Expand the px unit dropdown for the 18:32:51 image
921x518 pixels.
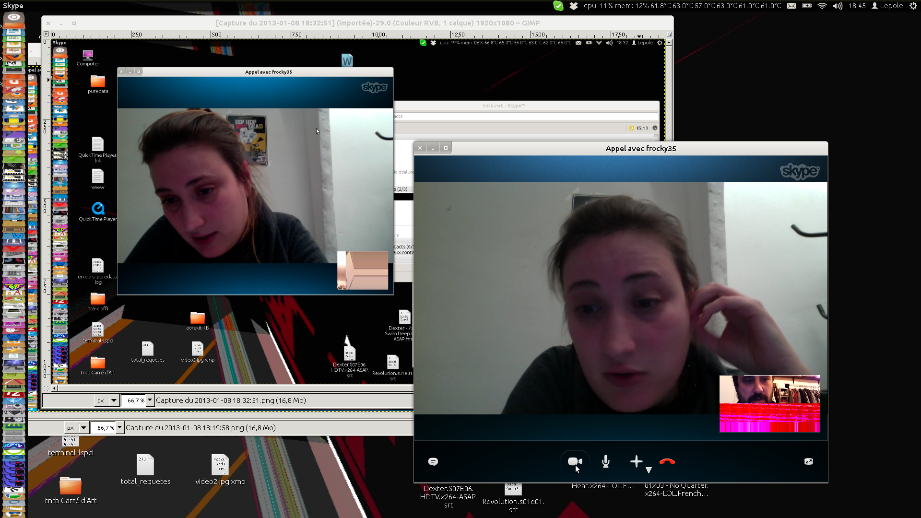[x=114, y=400]
